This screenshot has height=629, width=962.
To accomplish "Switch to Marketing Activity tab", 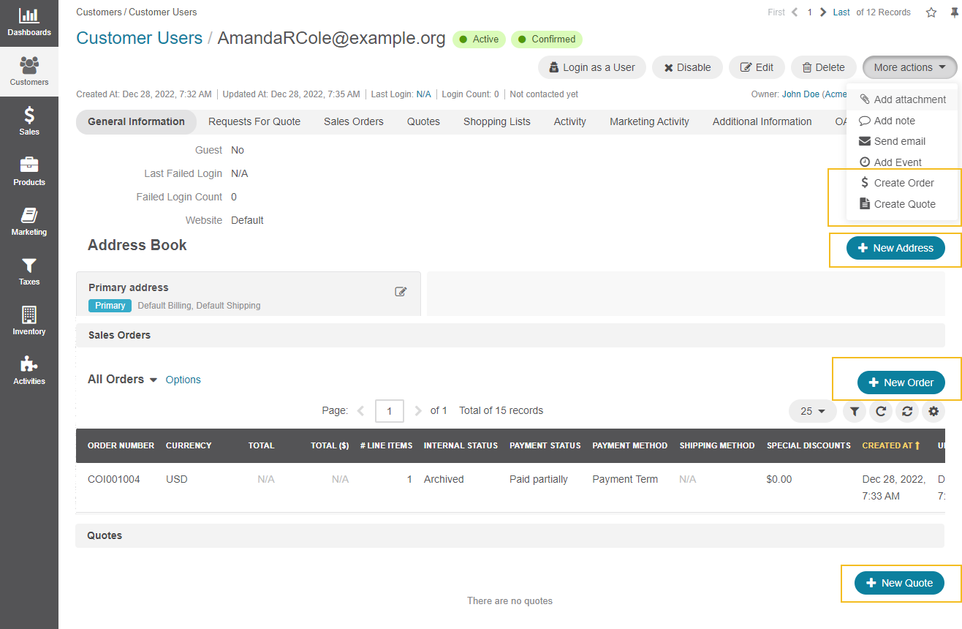I will click(649, 122).
